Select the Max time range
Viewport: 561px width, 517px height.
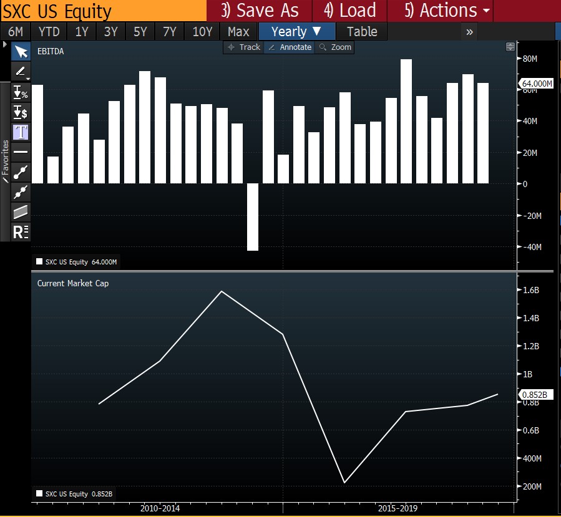pyautogui.click(x=238, y=32)
